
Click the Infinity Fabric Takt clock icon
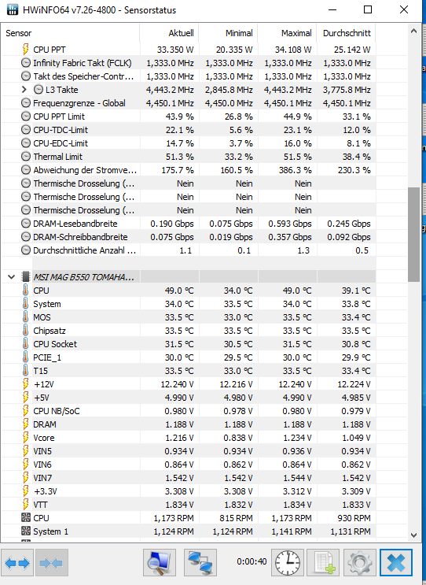[26, 63]
